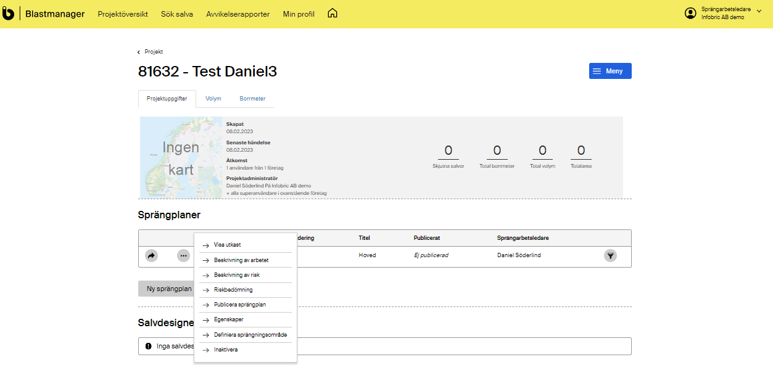Click the warning icon beside Inga salvdesigner
773x378 pixels.
pyautogui.click(x=148, y=347)
